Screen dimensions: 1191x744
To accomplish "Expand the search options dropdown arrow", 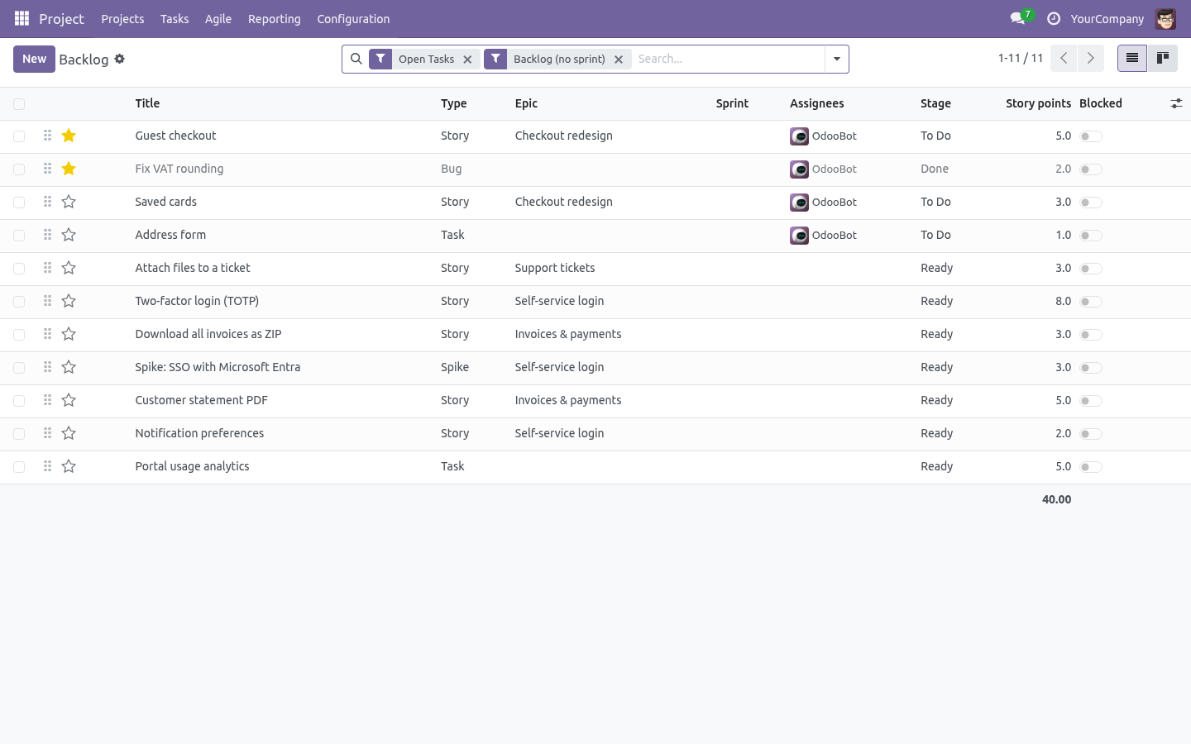I will point(837,59).
